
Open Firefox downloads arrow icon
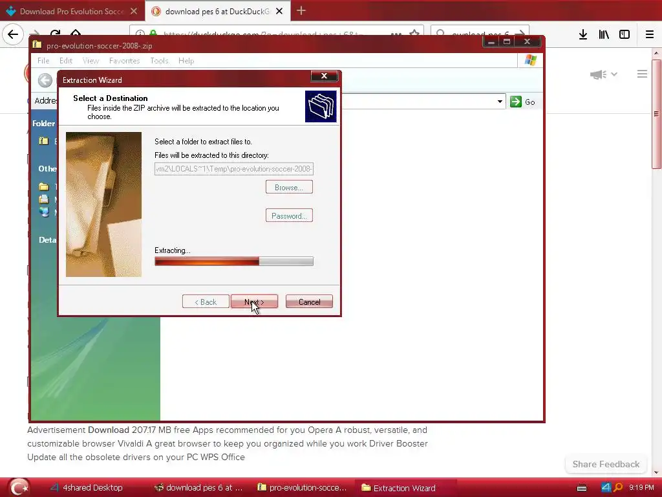point(583,35)
